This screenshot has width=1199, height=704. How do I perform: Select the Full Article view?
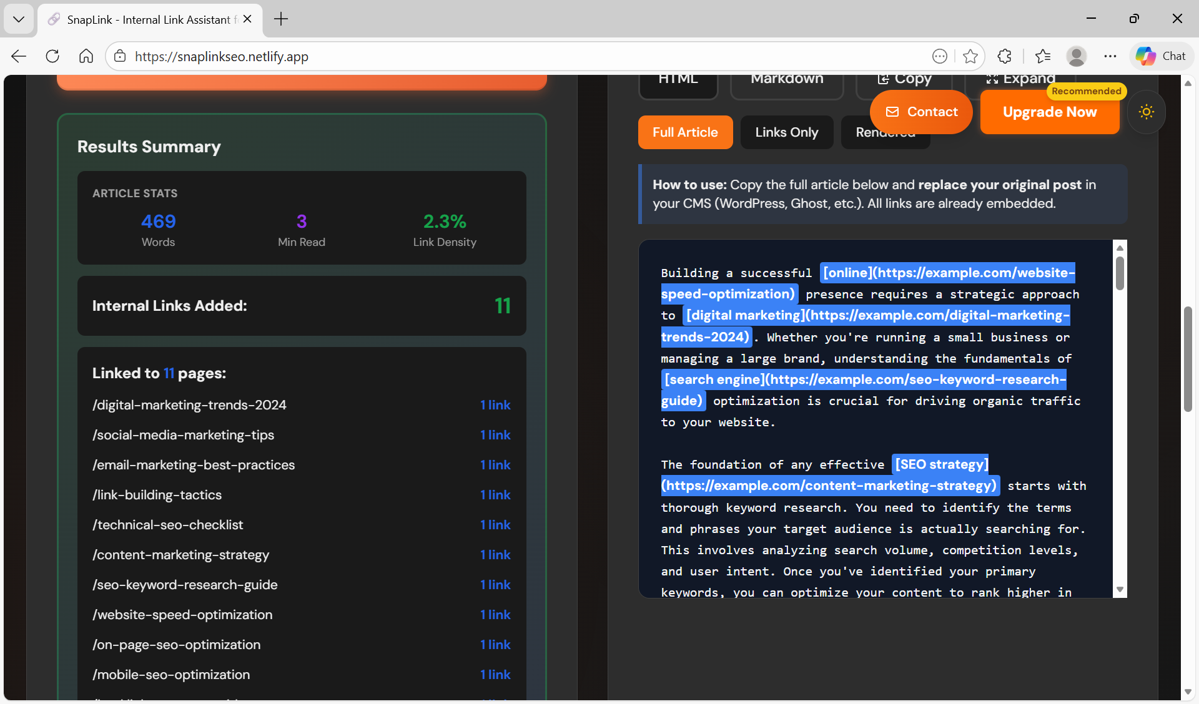[685, 132]
